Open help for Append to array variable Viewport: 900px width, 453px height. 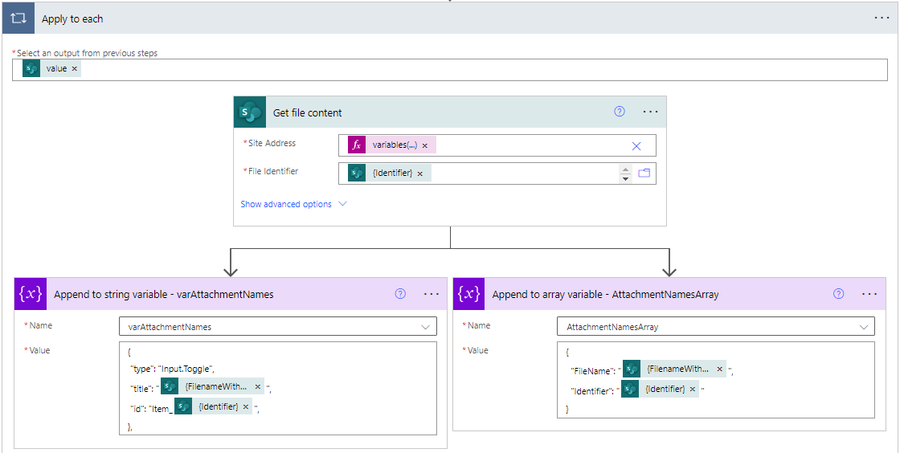pos(838,294)
